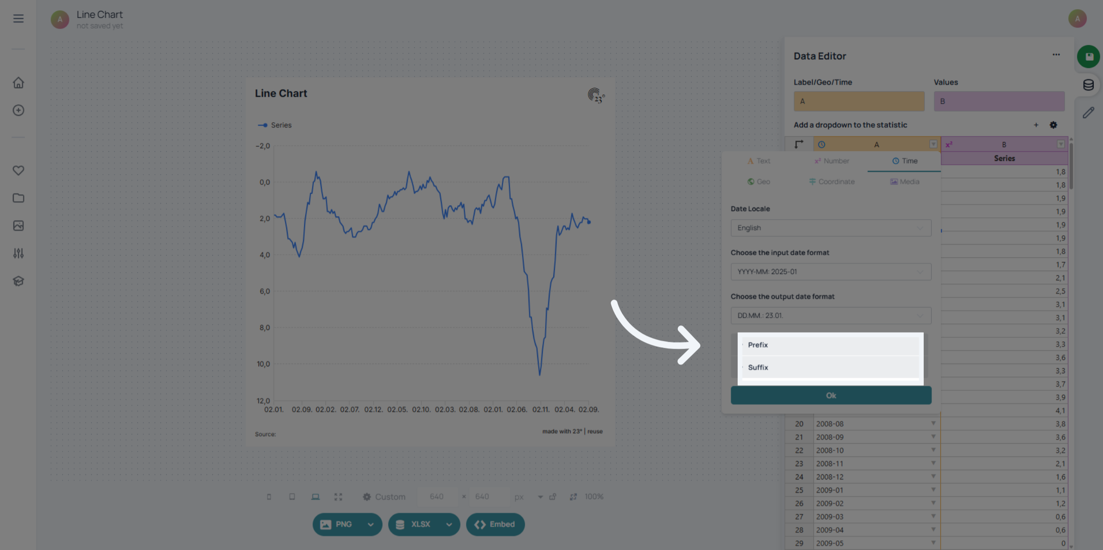Click the green save button icon
1103x550 pixels.
pos(1088,57)
